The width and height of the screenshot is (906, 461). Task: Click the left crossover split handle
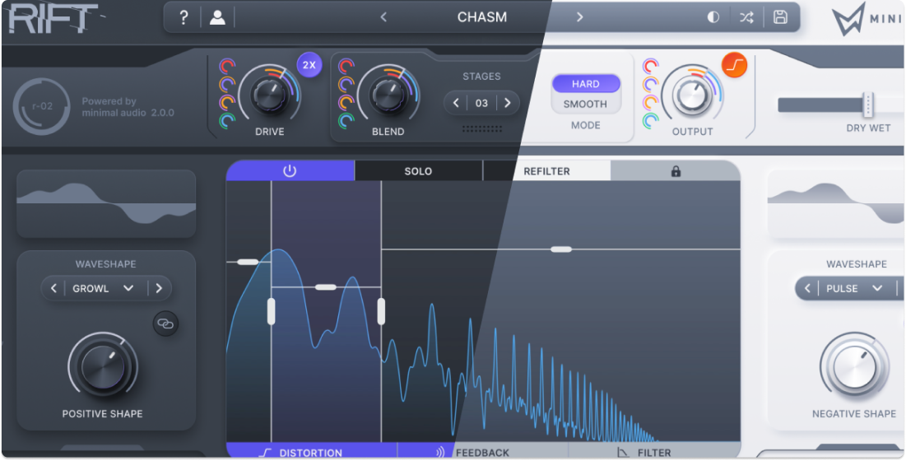click(271, 311)
